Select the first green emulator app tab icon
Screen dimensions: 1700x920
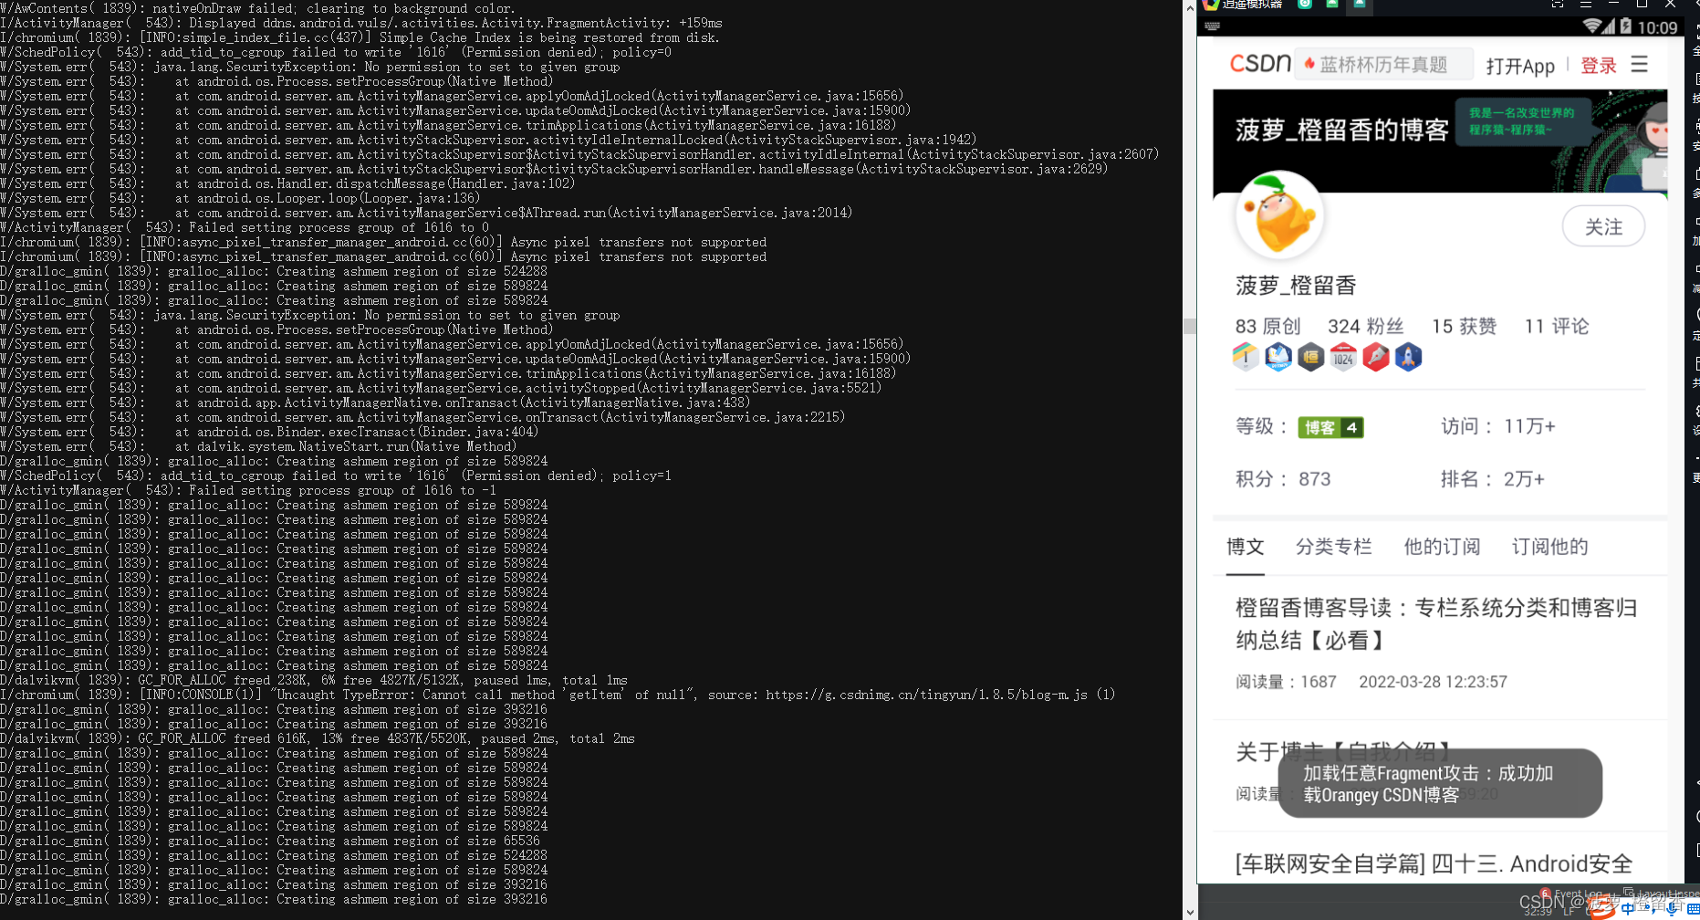(x=1305, y=5)
